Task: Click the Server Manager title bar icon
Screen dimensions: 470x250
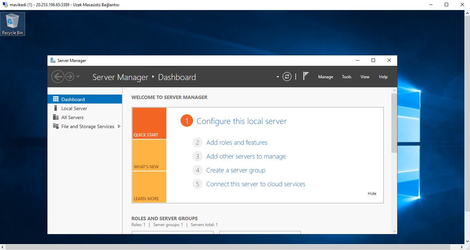Action: point(53,60)
